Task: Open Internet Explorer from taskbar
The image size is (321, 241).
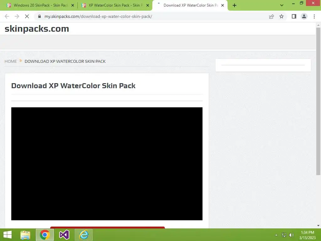Action: pyautogui.click(x=84, y=235)
